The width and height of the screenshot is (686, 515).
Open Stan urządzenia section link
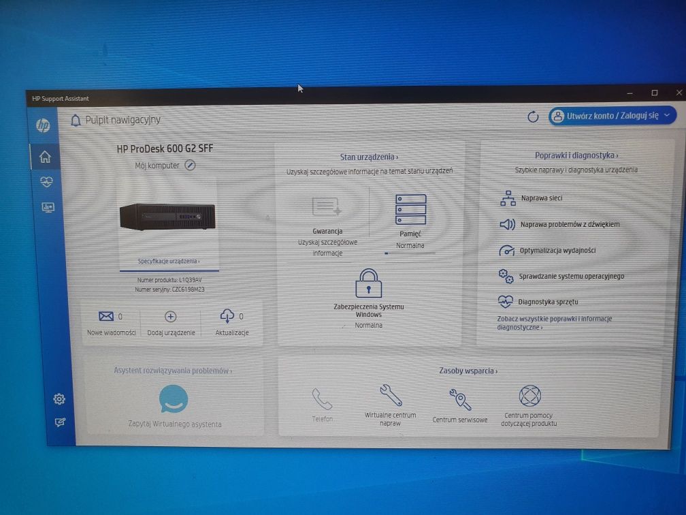[x=369, y=157]
